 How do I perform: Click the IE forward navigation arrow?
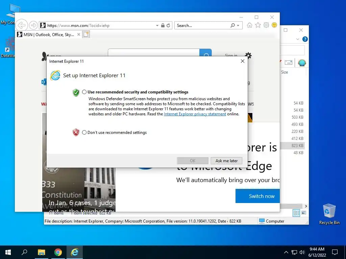tap(33, 25)
